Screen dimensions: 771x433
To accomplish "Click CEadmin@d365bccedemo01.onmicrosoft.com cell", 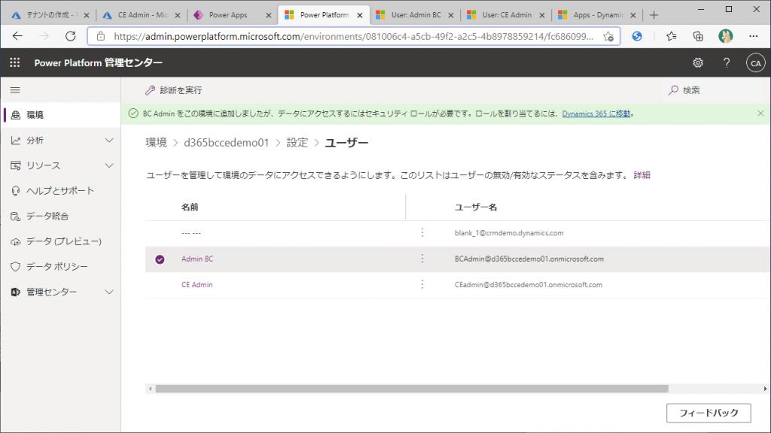I will pos(528,285).
